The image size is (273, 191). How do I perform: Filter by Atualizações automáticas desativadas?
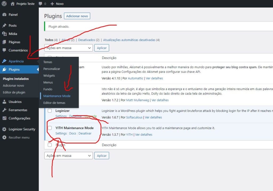[131, 40]
